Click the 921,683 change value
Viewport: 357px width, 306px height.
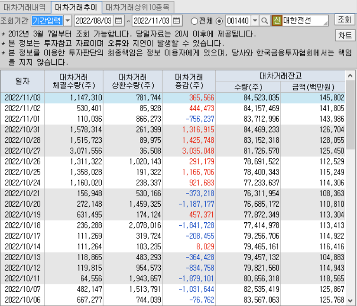tap(202, 183)
